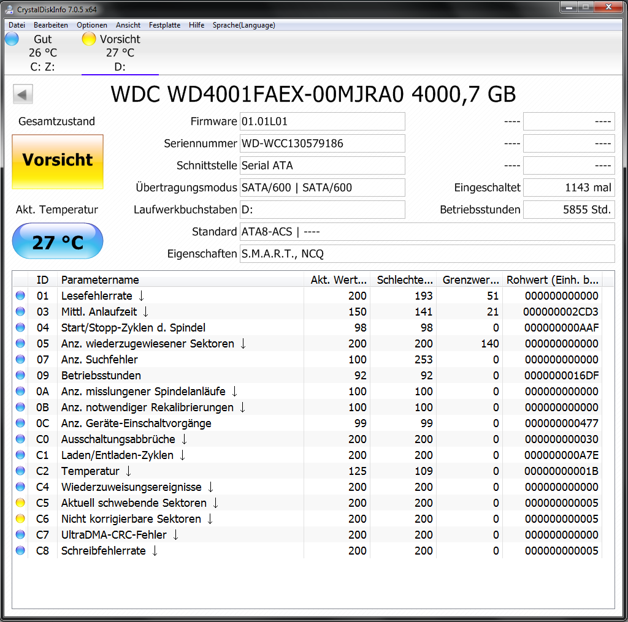
Task: Click status icon of Temperatur row C2
Action: tap(20, 471)
